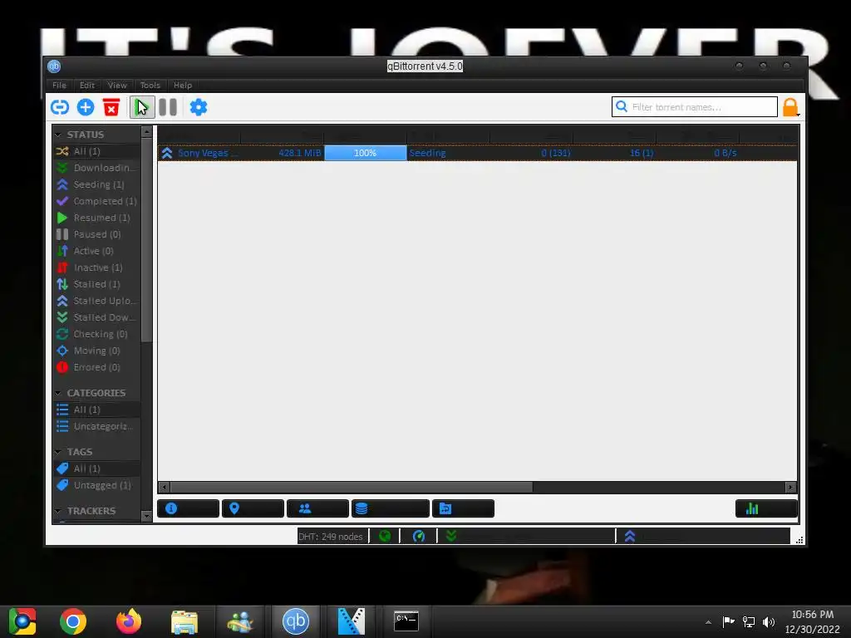
Task: Click right arrow of horizontal scrollbar
Action: tap(791, 487)
